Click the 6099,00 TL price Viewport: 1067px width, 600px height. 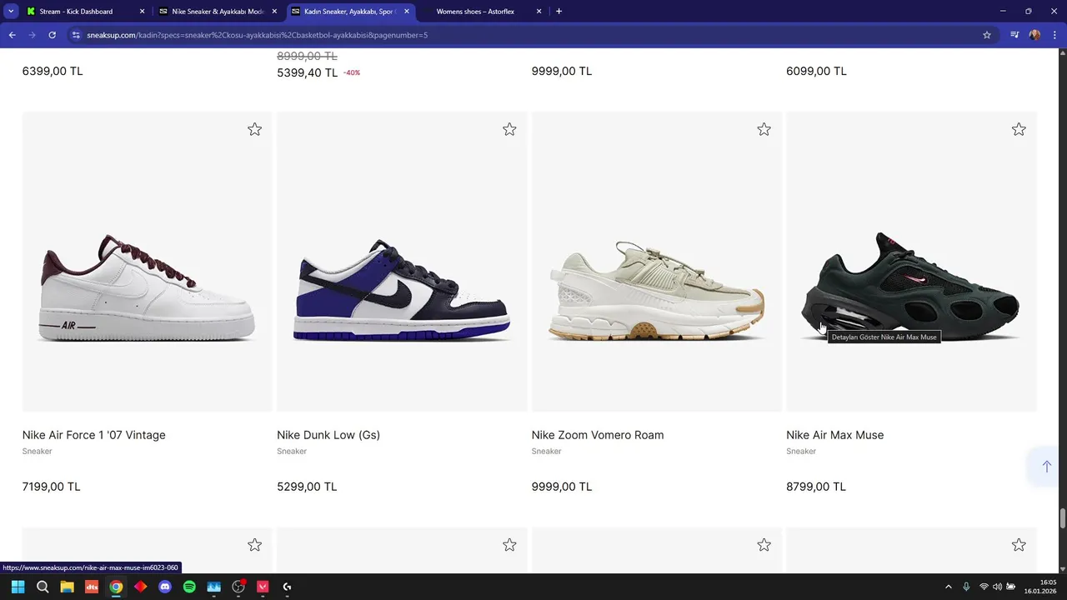pyautogui.click(x=816, y=71)
